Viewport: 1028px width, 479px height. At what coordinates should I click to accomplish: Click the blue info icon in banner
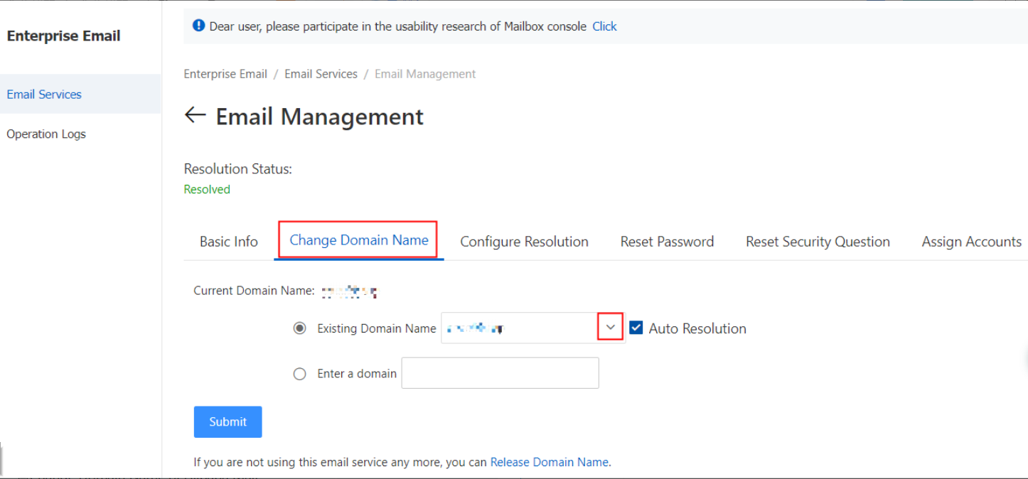pyautogui.click(x=199, y=26)
